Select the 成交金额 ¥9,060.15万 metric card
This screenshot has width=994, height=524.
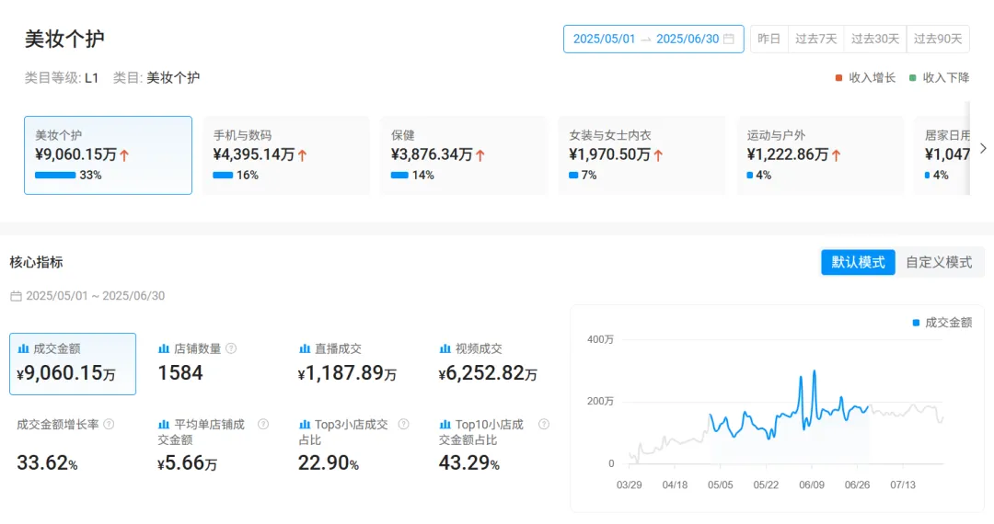click(73, 364)
